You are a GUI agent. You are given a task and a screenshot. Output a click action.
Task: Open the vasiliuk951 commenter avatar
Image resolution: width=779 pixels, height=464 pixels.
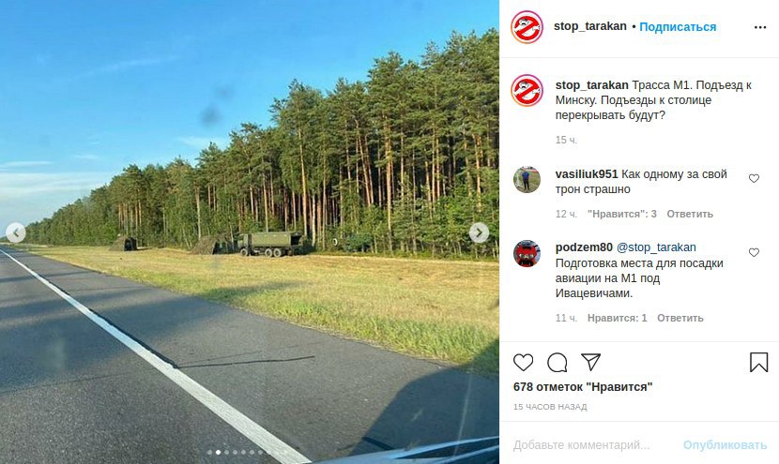click(x=527, y=180)
